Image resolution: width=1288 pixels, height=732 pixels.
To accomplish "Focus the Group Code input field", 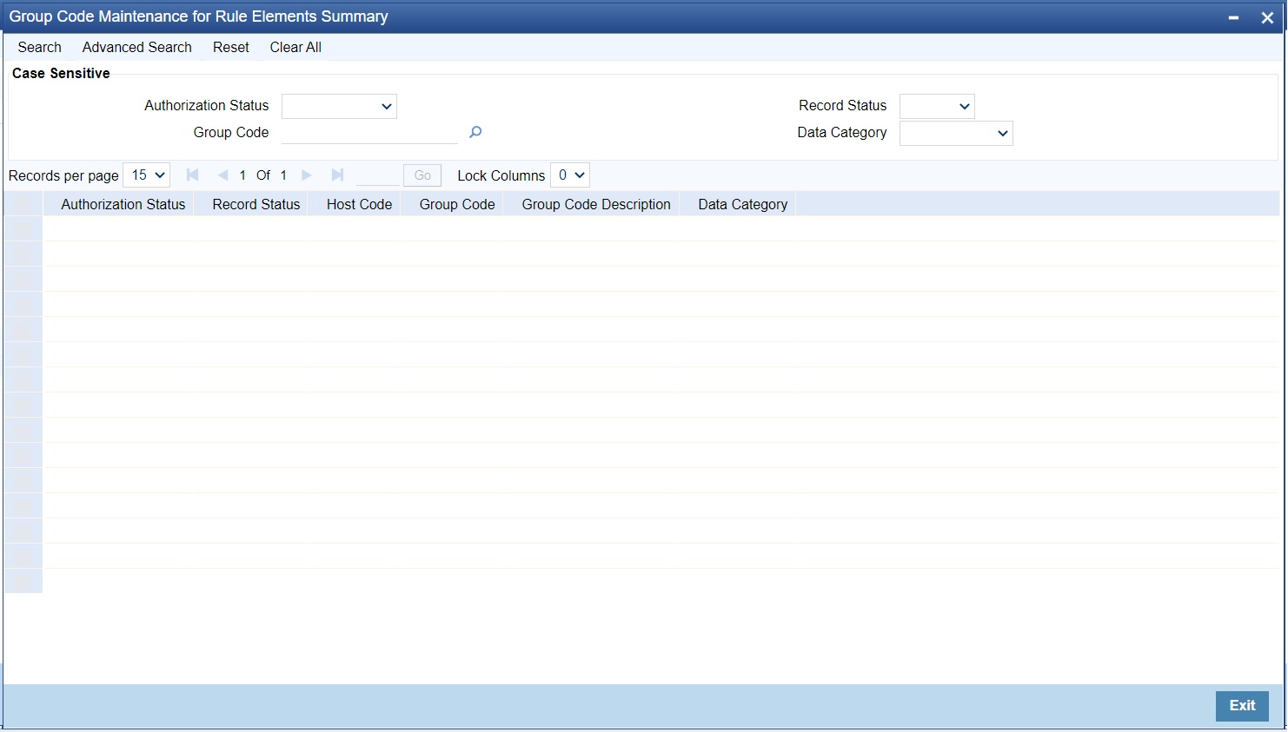I will coord(369,133).
